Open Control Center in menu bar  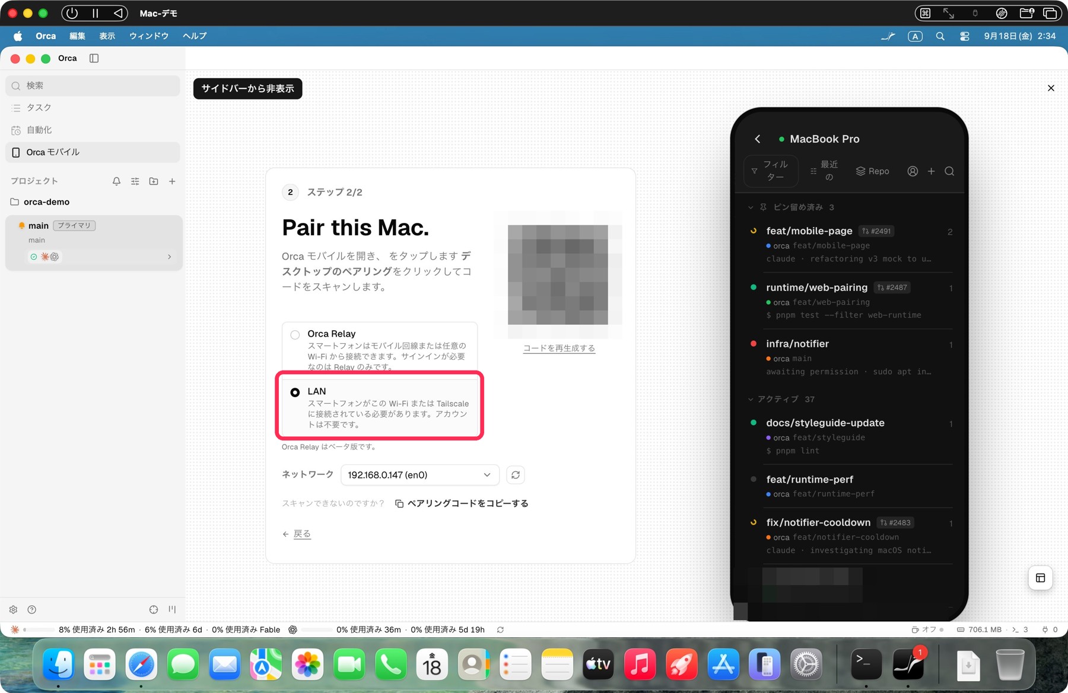965,36
